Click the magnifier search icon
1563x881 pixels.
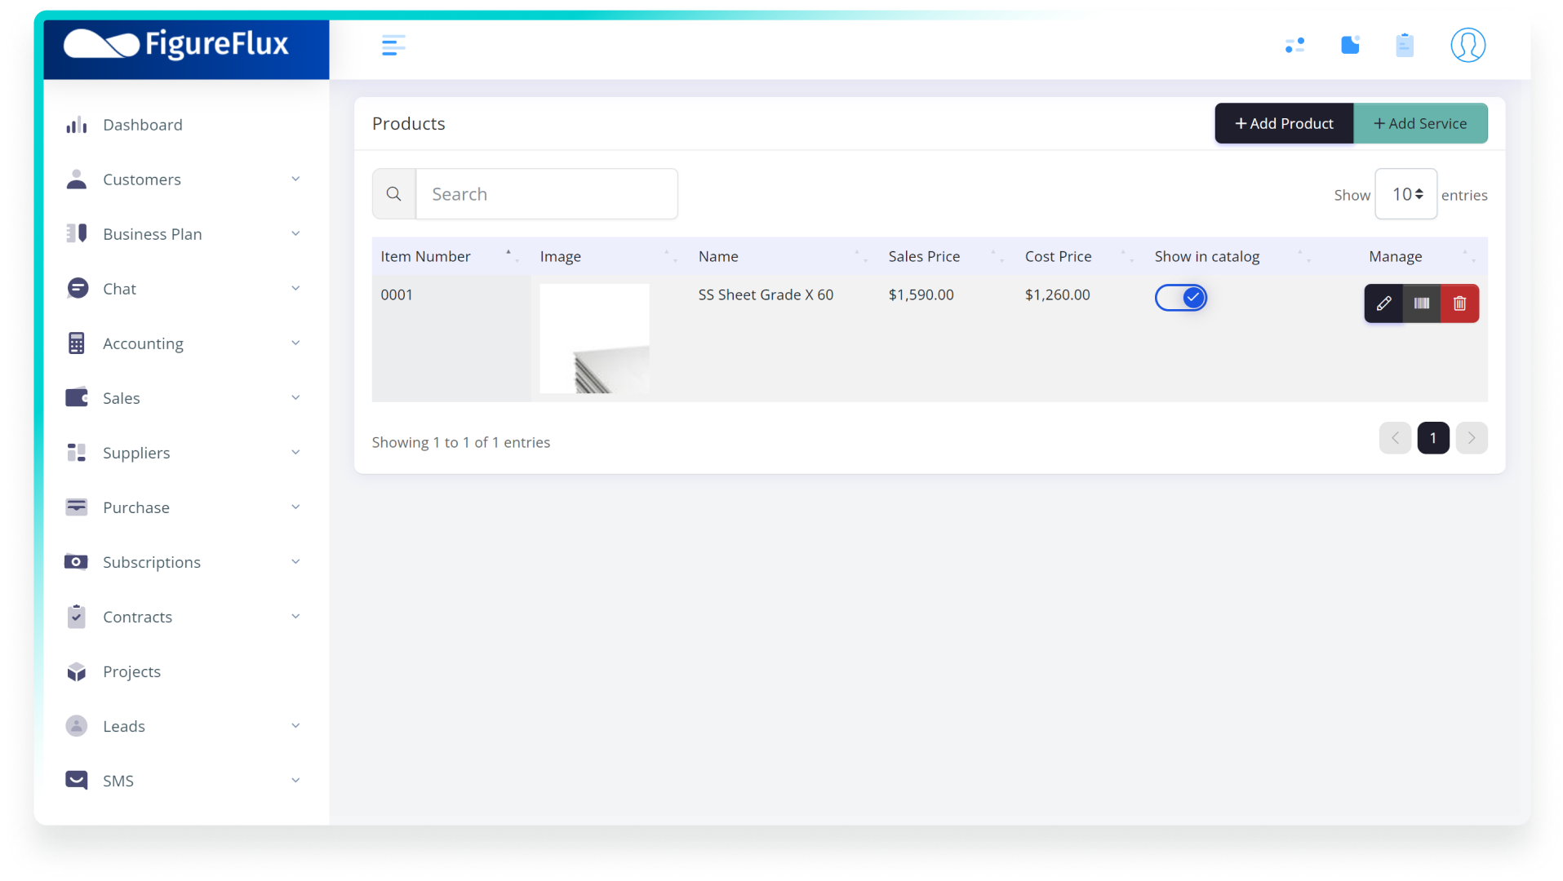[394, 194]
